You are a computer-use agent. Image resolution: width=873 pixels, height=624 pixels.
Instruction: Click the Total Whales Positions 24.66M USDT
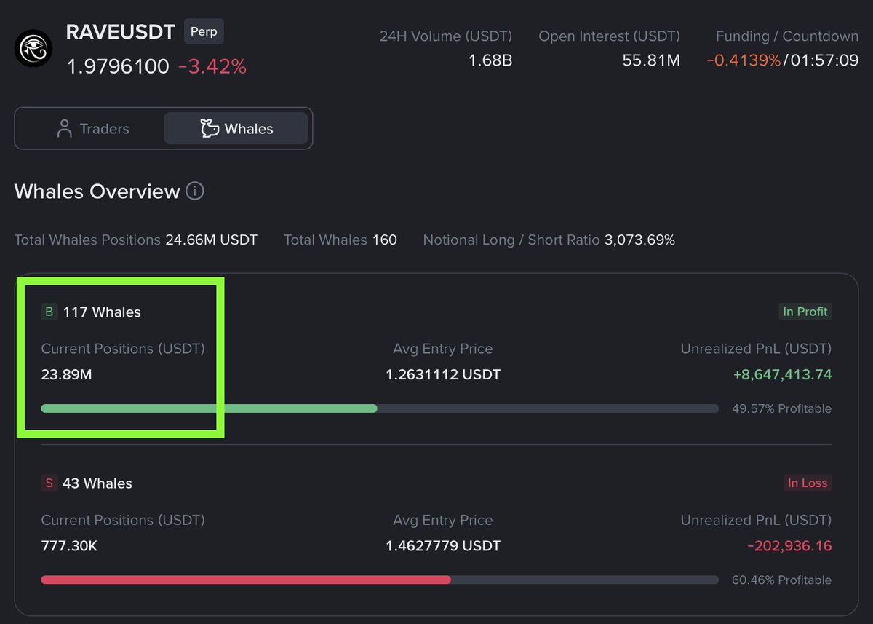click(212, 240)
